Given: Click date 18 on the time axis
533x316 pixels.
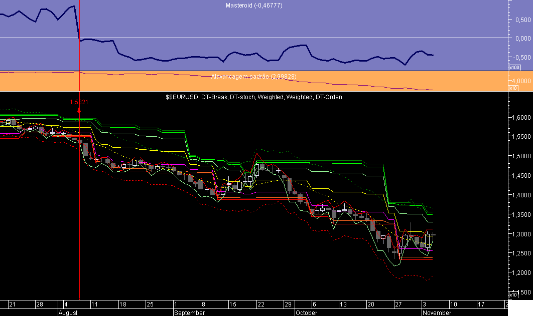Looking at the screenshot, I should point(123,304).
